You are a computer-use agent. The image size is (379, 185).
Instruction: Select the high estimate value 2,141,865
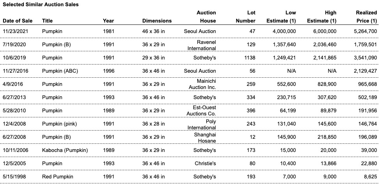(x=324, y=58)
